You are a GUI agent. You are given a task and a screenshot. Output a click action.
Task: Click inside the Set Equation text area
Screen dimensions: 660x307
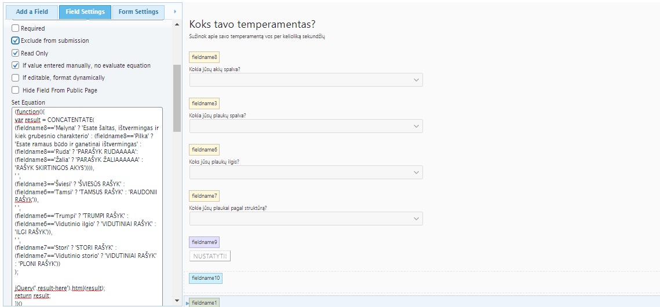pos(87,206)
